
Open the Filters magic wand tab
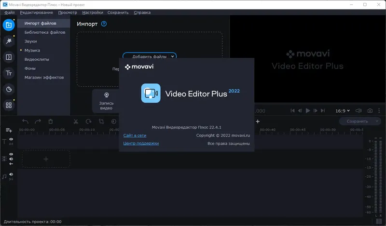tap(9, 41)
